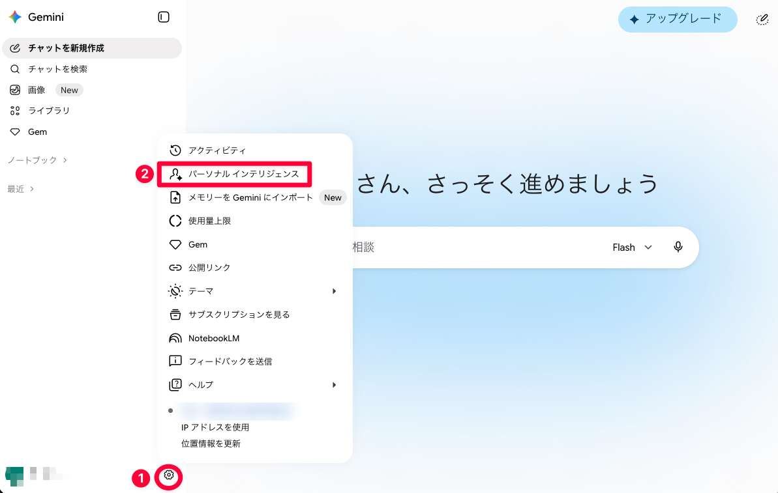Click the テーマ sun-moon icon

175,291
